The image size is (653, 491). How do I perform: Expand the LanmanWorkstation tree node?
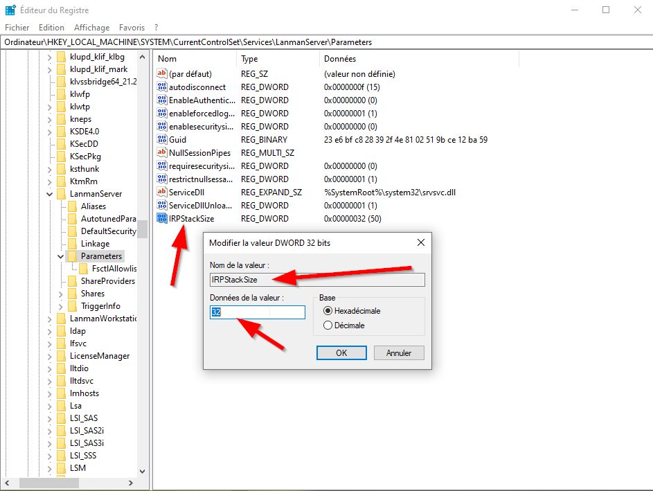50,319
